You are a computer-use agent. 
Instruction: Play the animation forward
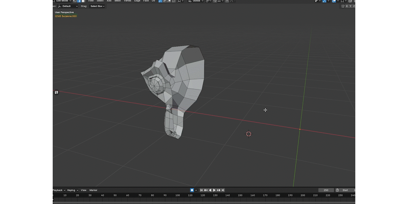(214, 190)
